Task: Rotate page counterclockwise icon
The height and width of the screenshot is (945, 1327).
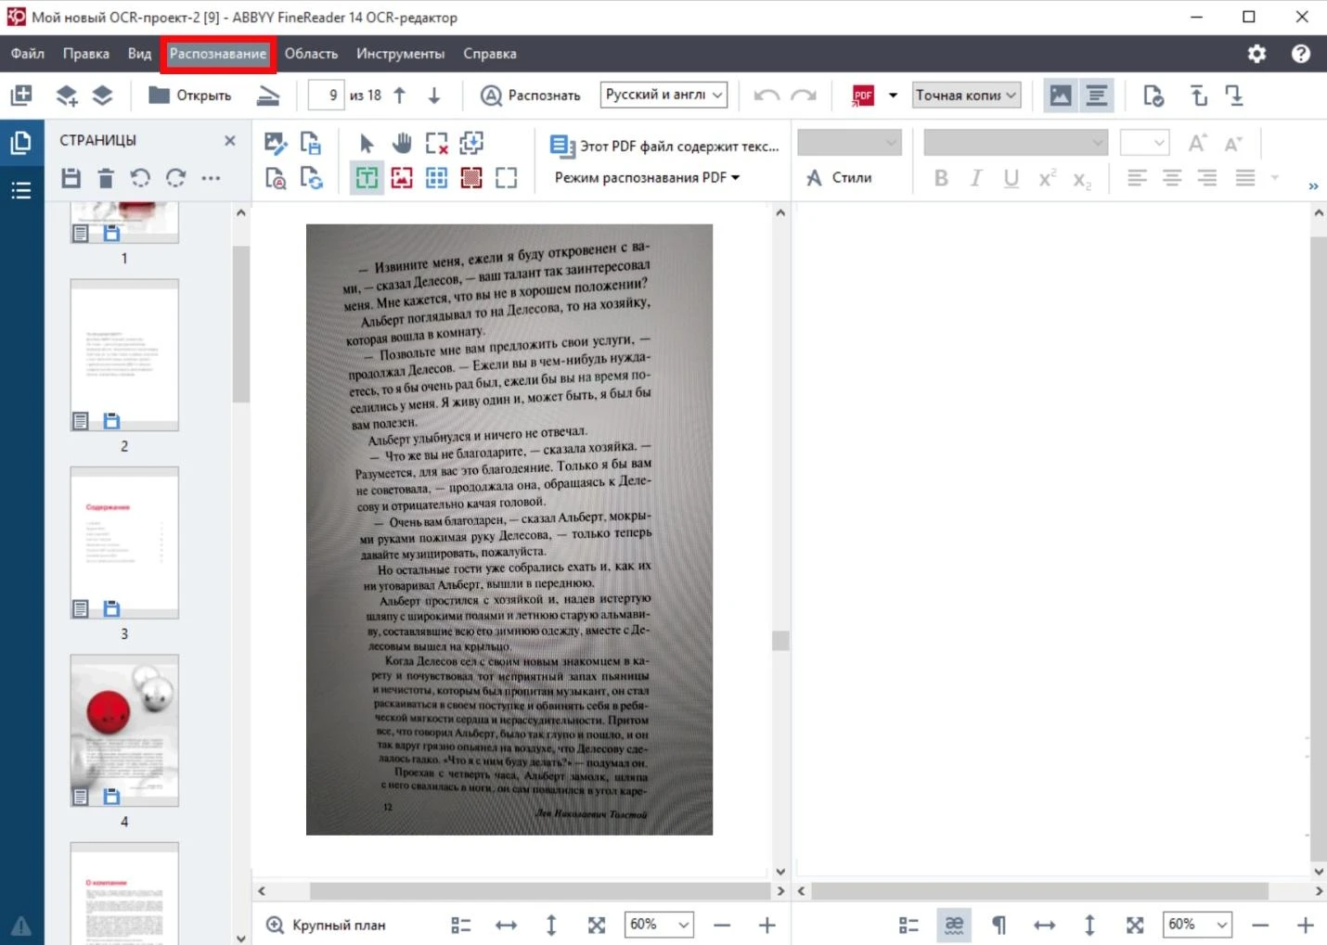Action: click(140, 177)
